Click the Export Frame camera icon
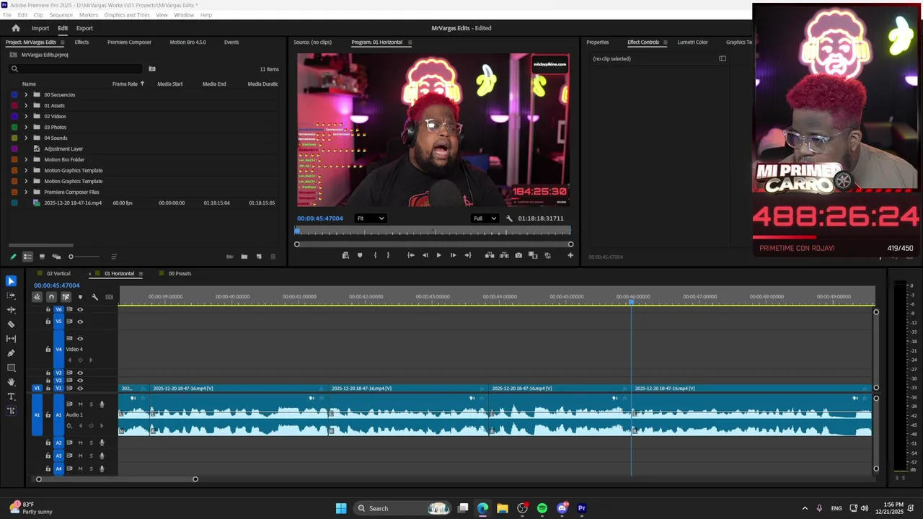The image size is (923, 519). coord(518,255)
